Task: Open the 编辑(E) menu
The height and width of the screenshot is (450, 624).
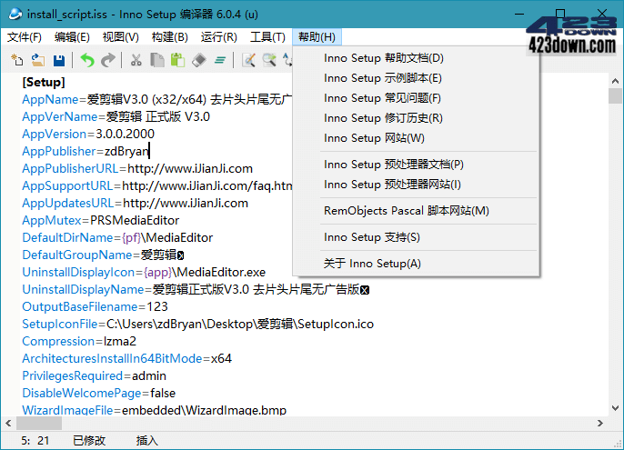Action: pos(72,37)
